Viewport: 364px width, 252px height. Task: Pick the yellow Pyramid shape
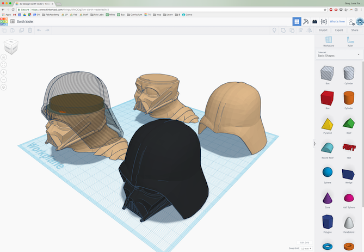(328, 125)
